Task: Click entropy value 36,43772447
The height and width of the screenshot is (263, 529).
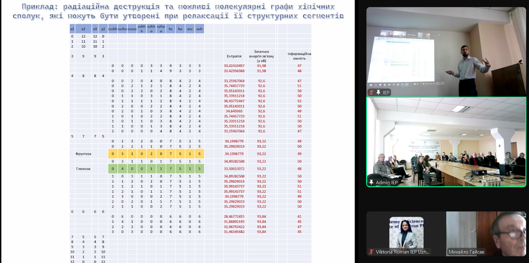Action: point(234,101)
